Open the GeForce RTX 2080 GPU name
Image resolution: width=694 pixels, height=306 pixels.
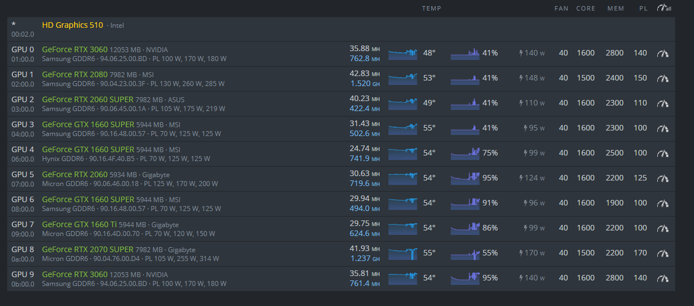pos(75,74)
